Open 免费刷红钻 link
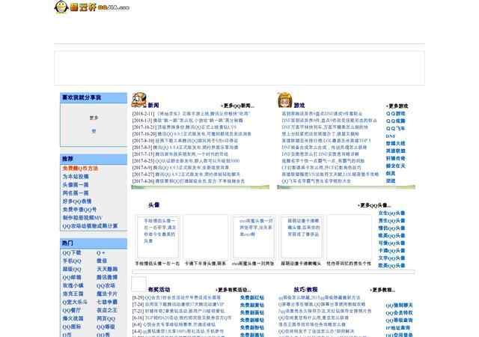Image resolution: width=479 pixels, height=337 pixels. pos(252,298)
